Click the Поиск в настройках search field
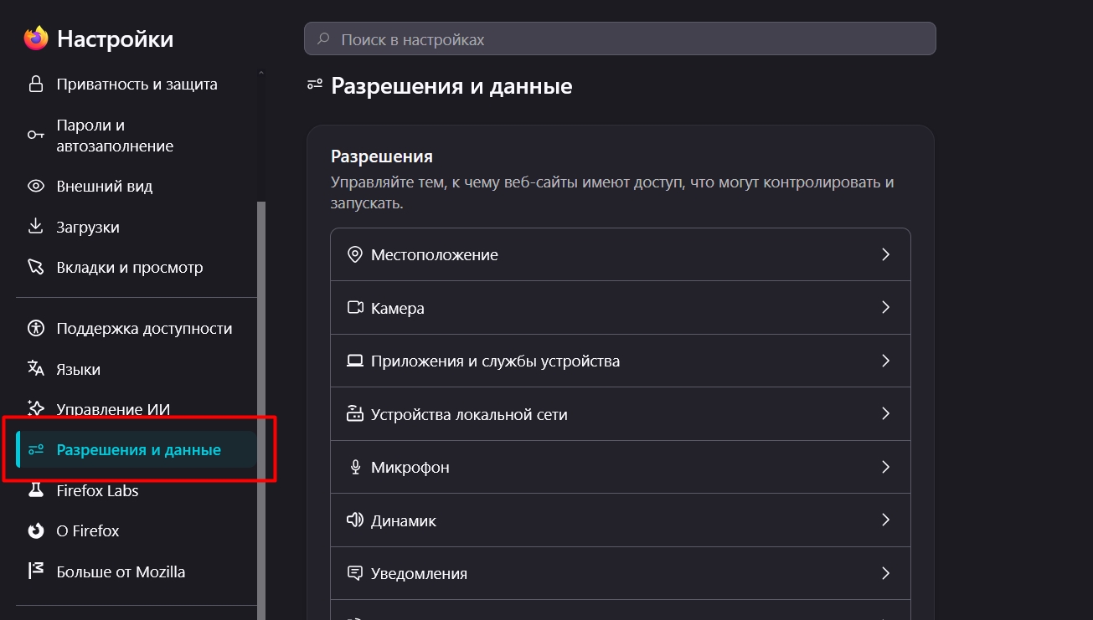This screenshot has height=620, width=1093. pos(620,39)
